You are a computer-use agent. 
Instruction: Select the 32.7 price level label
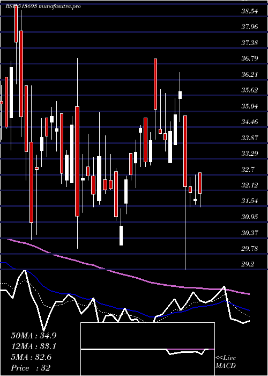pos(248,170)
